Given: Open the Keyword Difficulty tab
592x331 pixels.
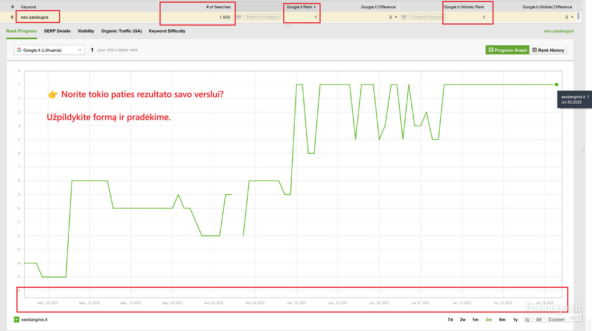Looking at the screenshot, I should point(167,31).
